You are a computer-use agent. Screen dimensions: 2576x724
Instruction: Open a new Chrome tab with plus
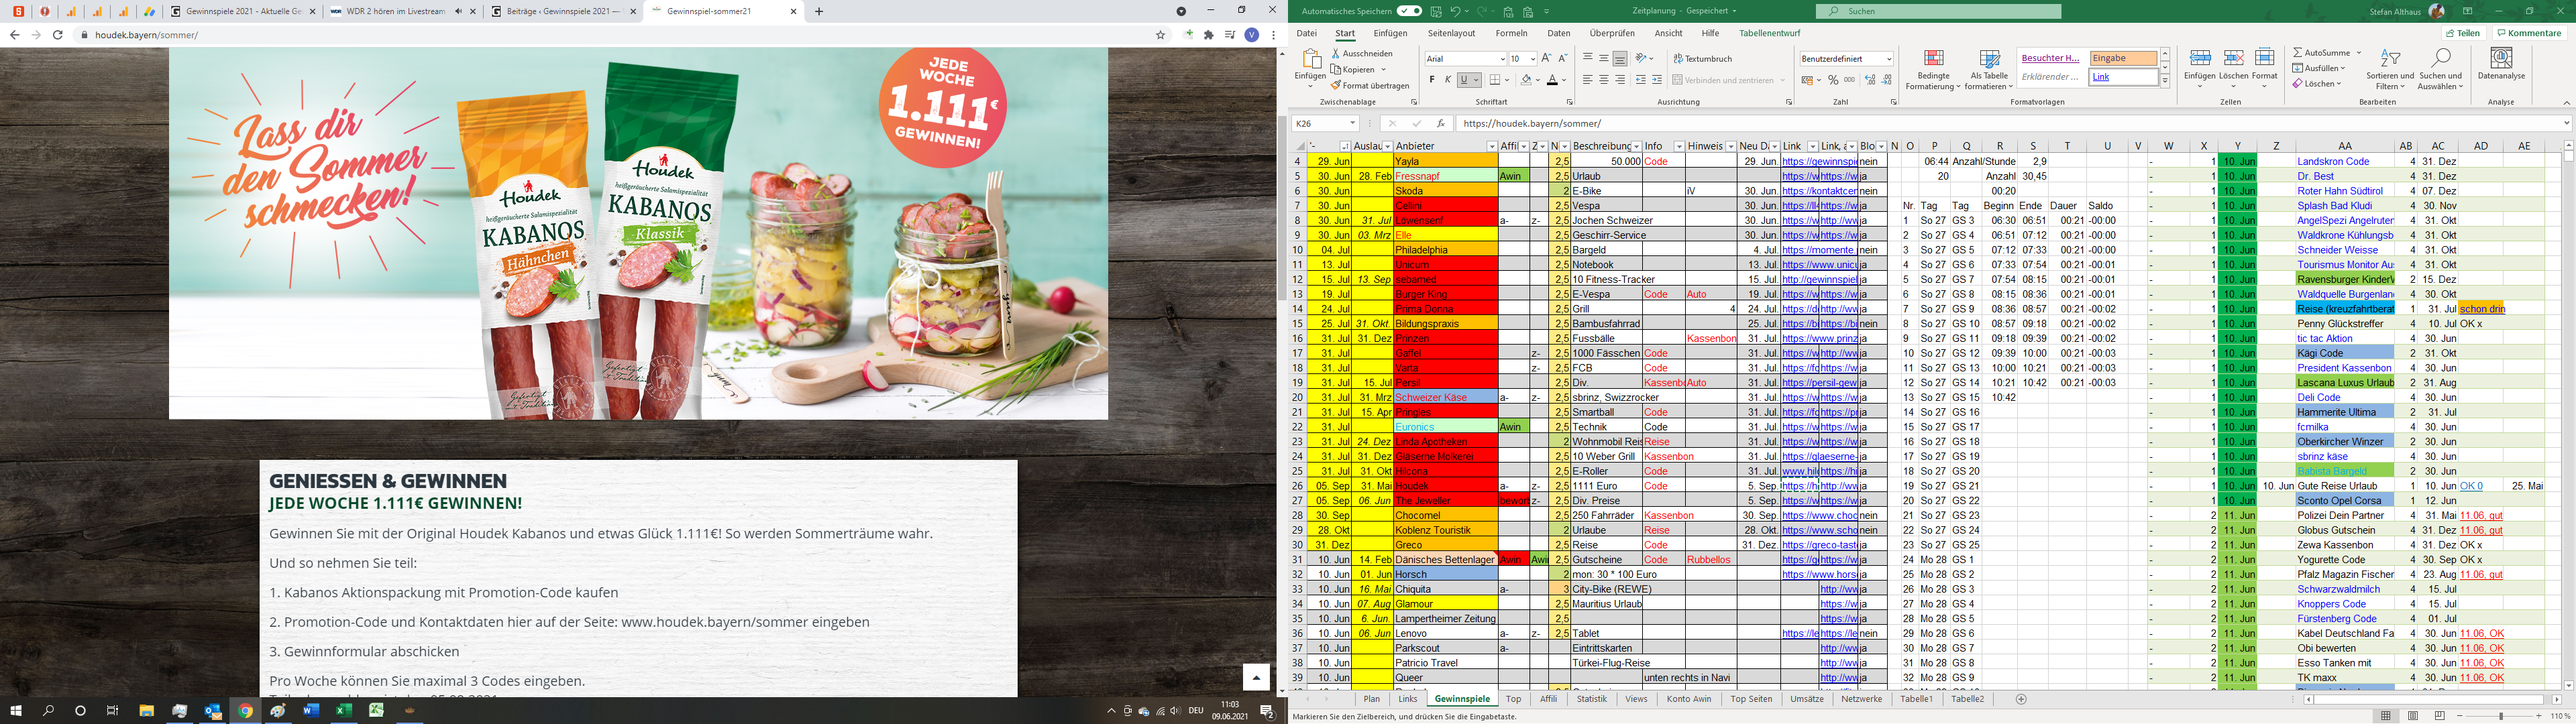[819, 11]
